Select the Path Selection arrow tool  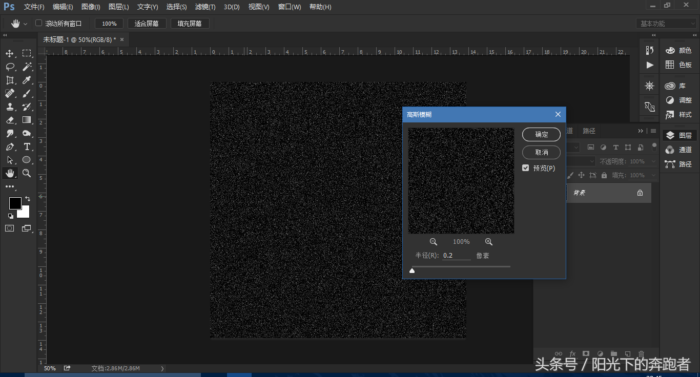(10, 160)
